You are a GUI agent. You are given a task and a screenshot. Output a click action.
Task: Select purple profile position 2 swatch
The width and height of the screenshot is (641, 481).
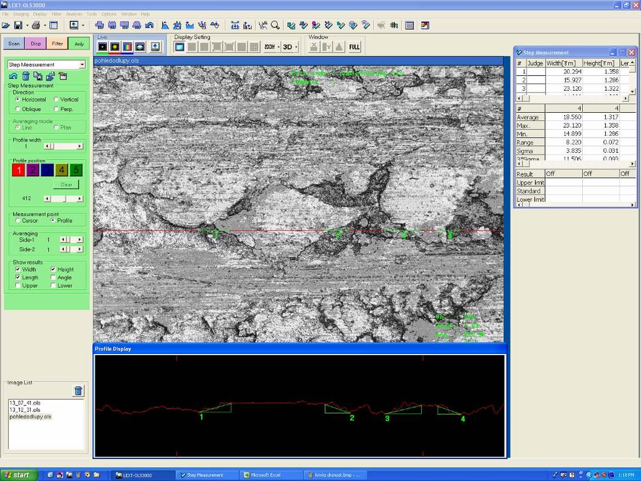coord(33,170)
